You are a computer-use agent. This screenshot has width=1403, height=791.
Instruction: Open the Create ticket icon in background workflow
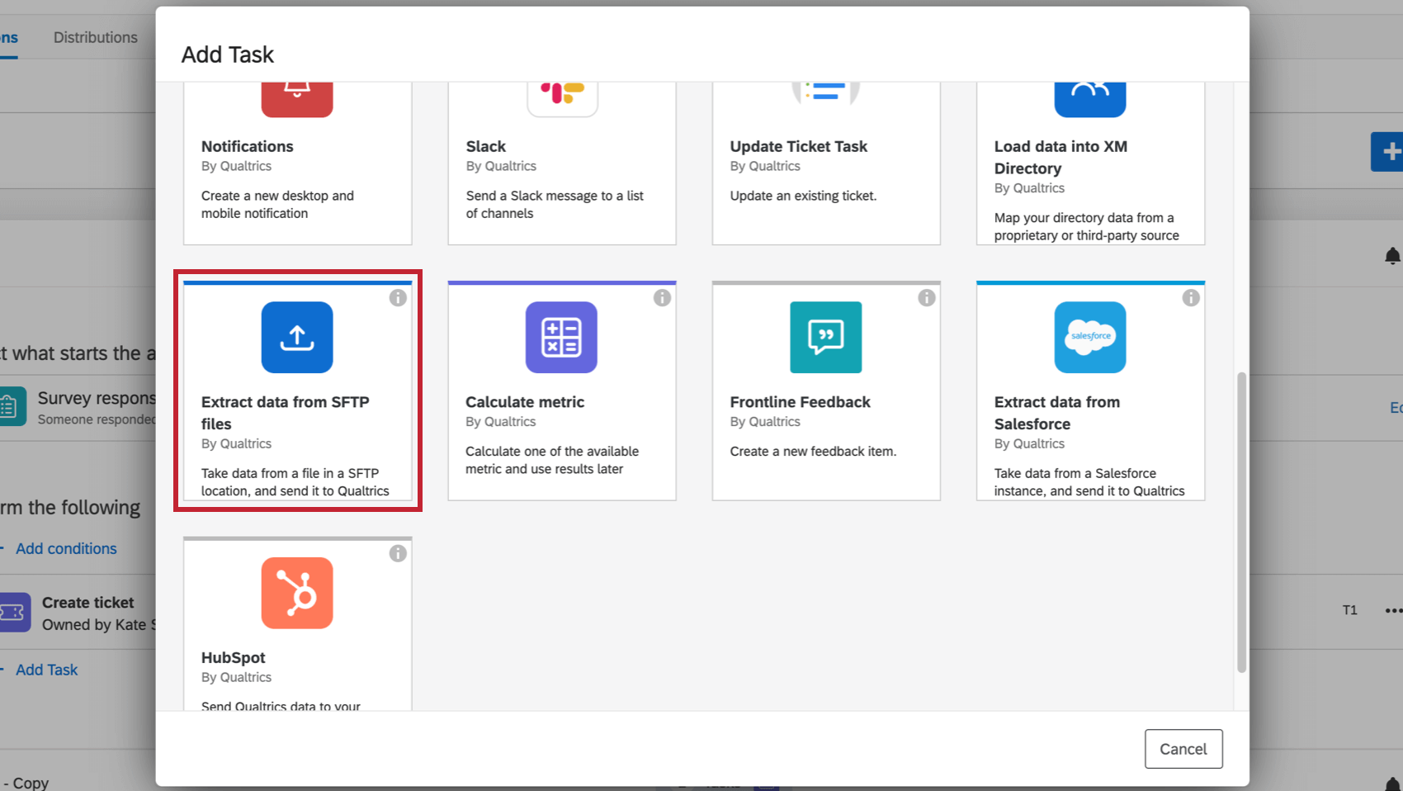pyautogui.click(x=15, y=613)
